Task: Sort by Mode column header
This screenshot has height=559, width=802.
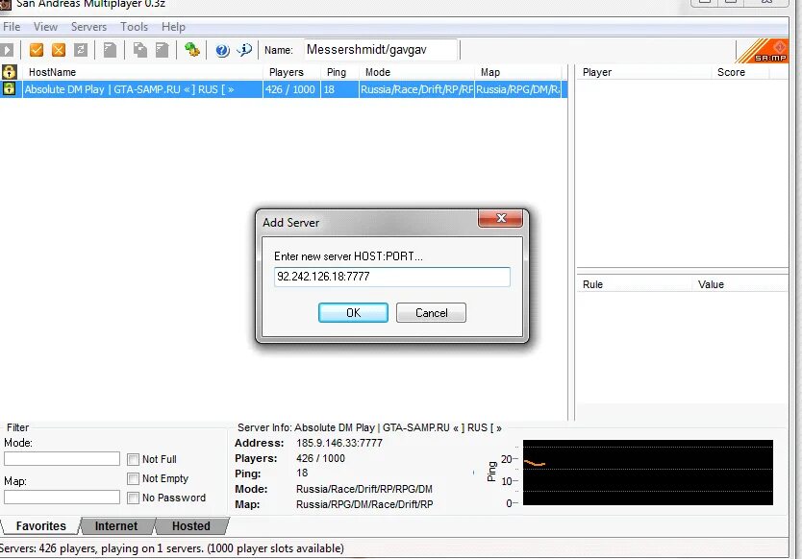Action: (416, 72)
